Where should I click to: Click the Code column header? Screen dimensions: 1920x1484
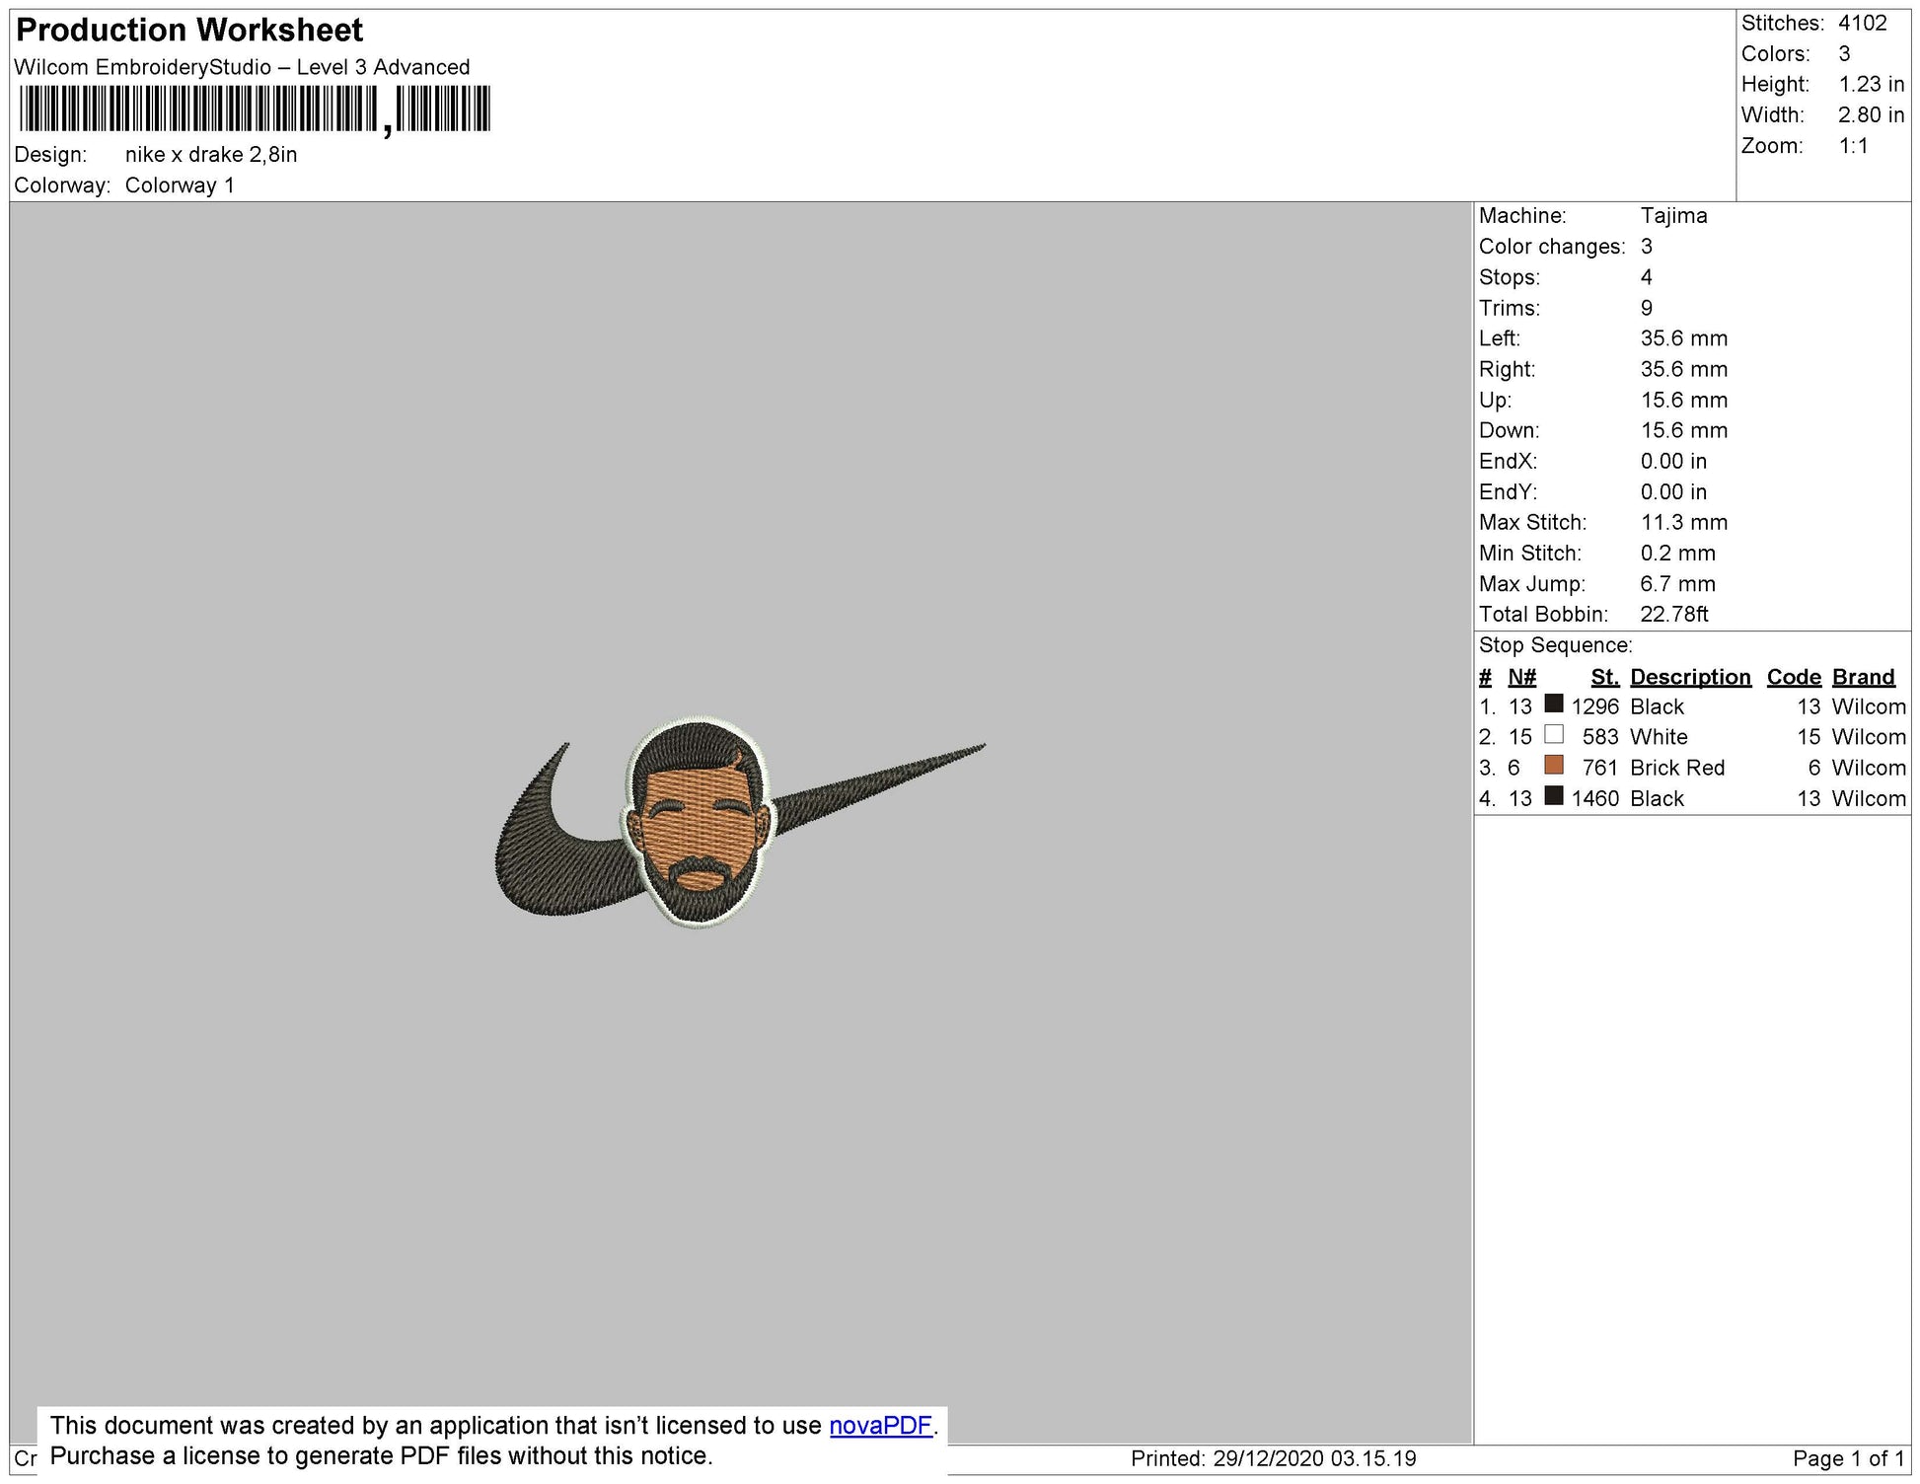click(x=1793, y=677)
